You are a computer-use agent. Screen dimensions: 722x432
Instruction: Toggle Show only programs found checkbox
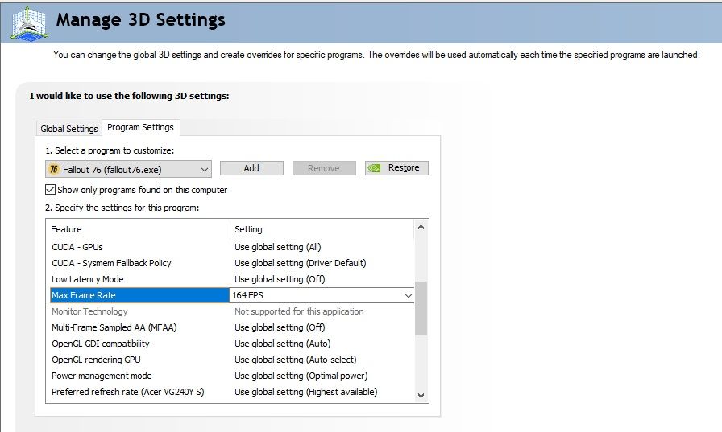tap(51, 190)
